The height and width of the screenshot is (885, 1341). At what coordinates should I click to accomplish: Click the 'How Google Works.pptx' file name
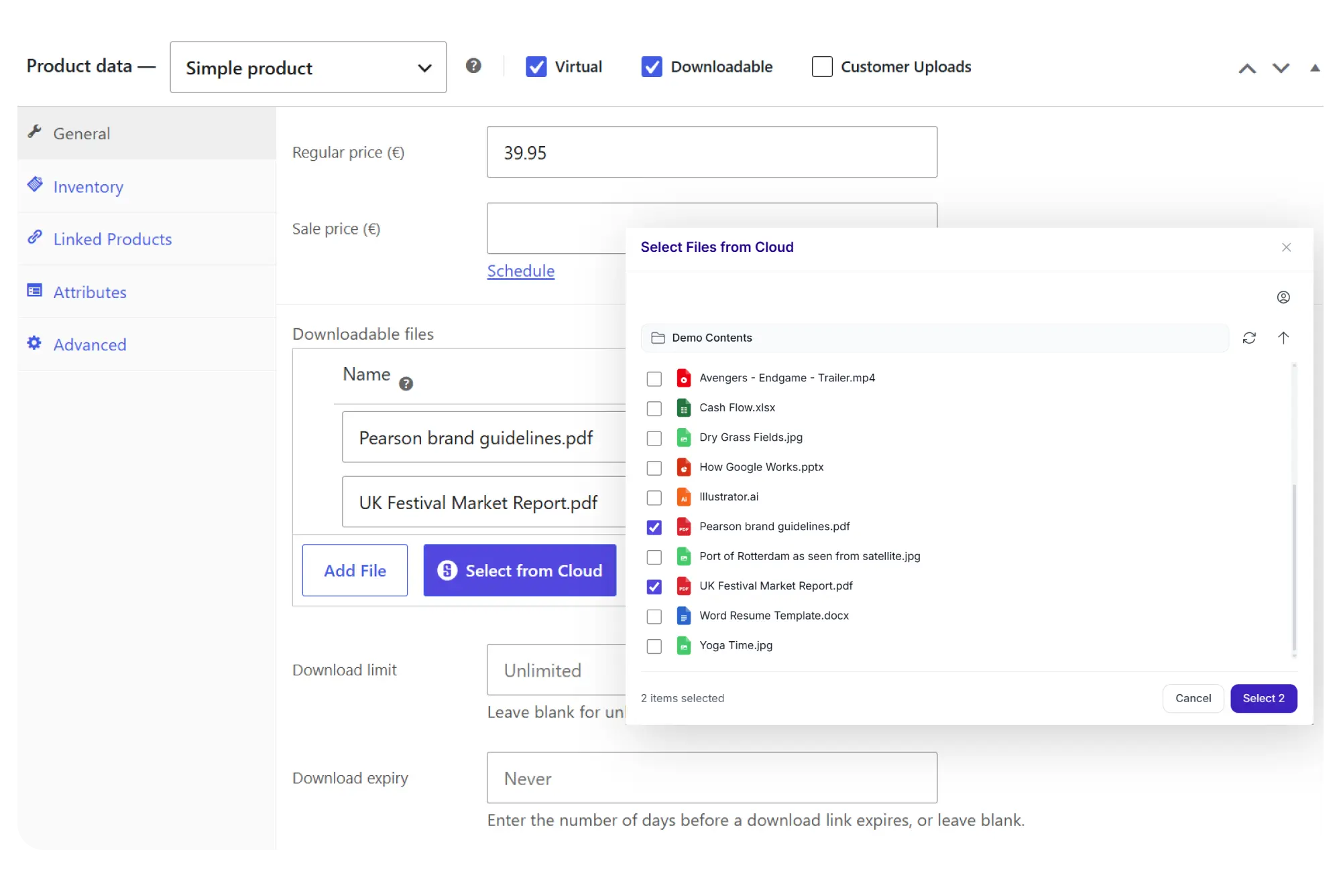[761, 468]
